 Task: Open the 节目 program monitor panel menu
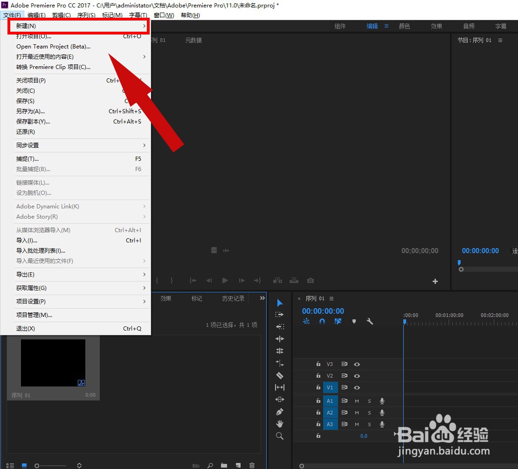pos(500,40)
